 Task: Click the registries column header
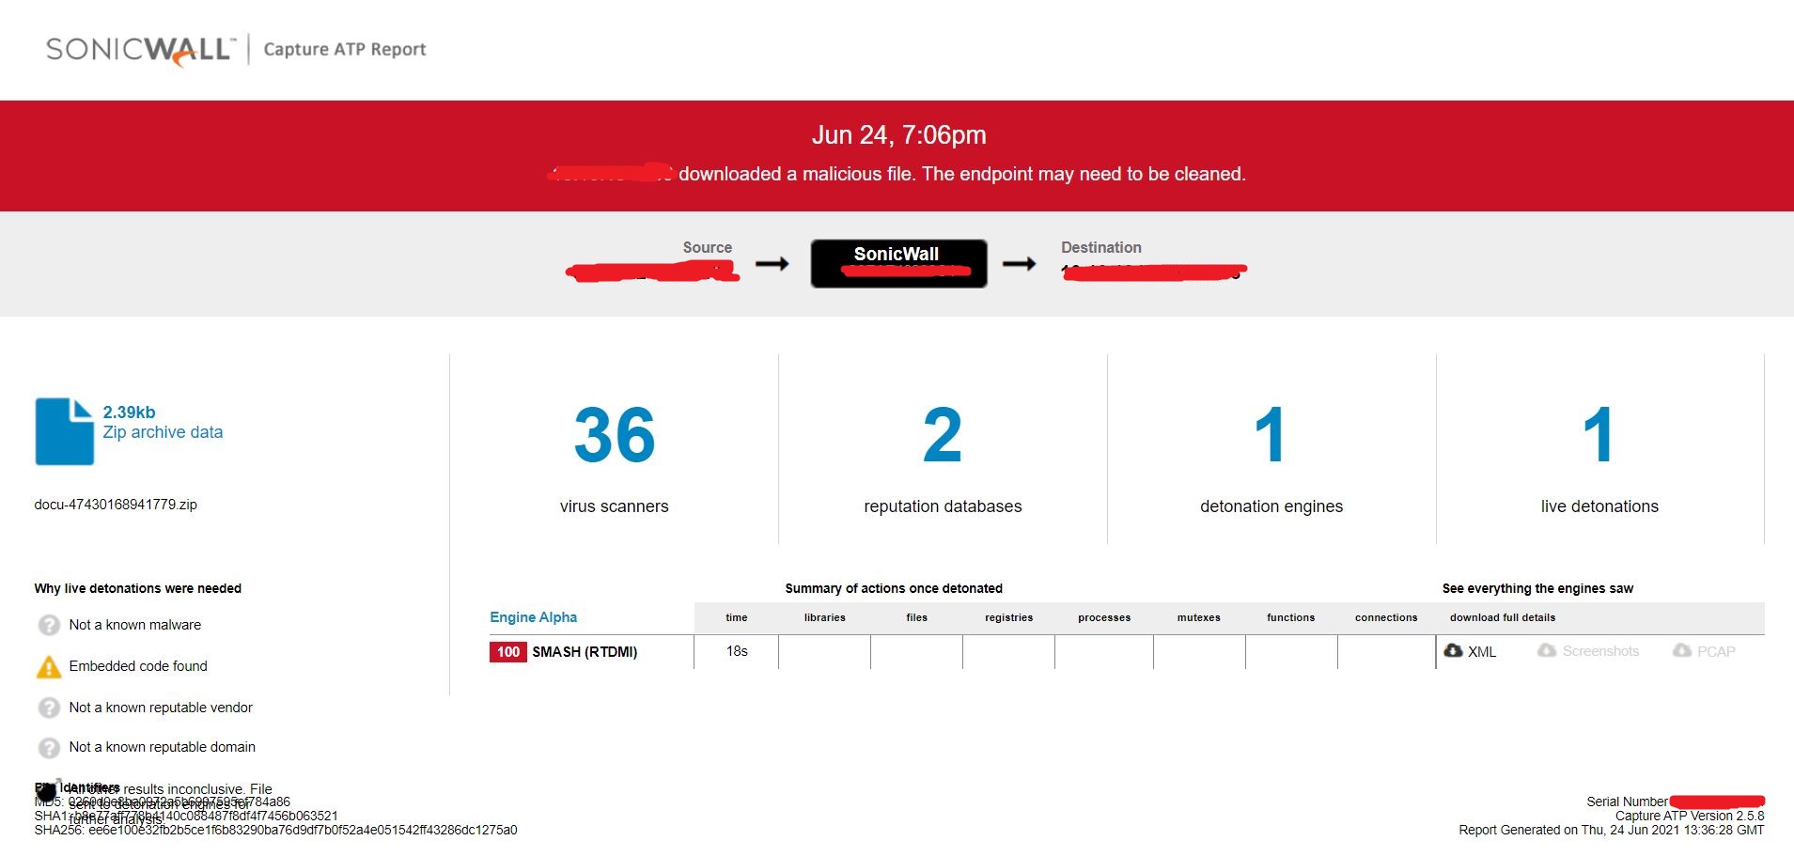[x=1009, y=617]
